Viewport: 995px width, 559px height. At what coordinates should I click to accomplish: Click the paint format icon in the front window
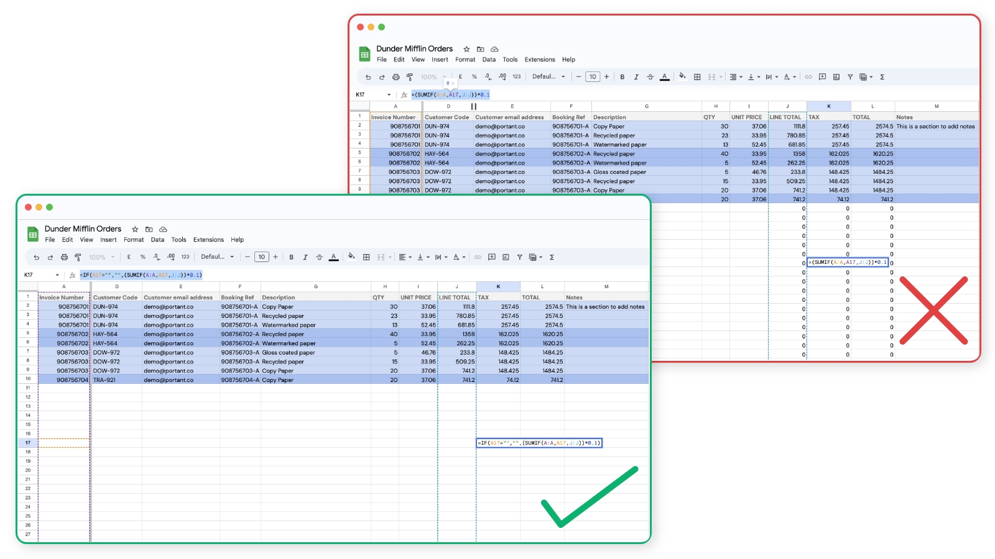78,257
